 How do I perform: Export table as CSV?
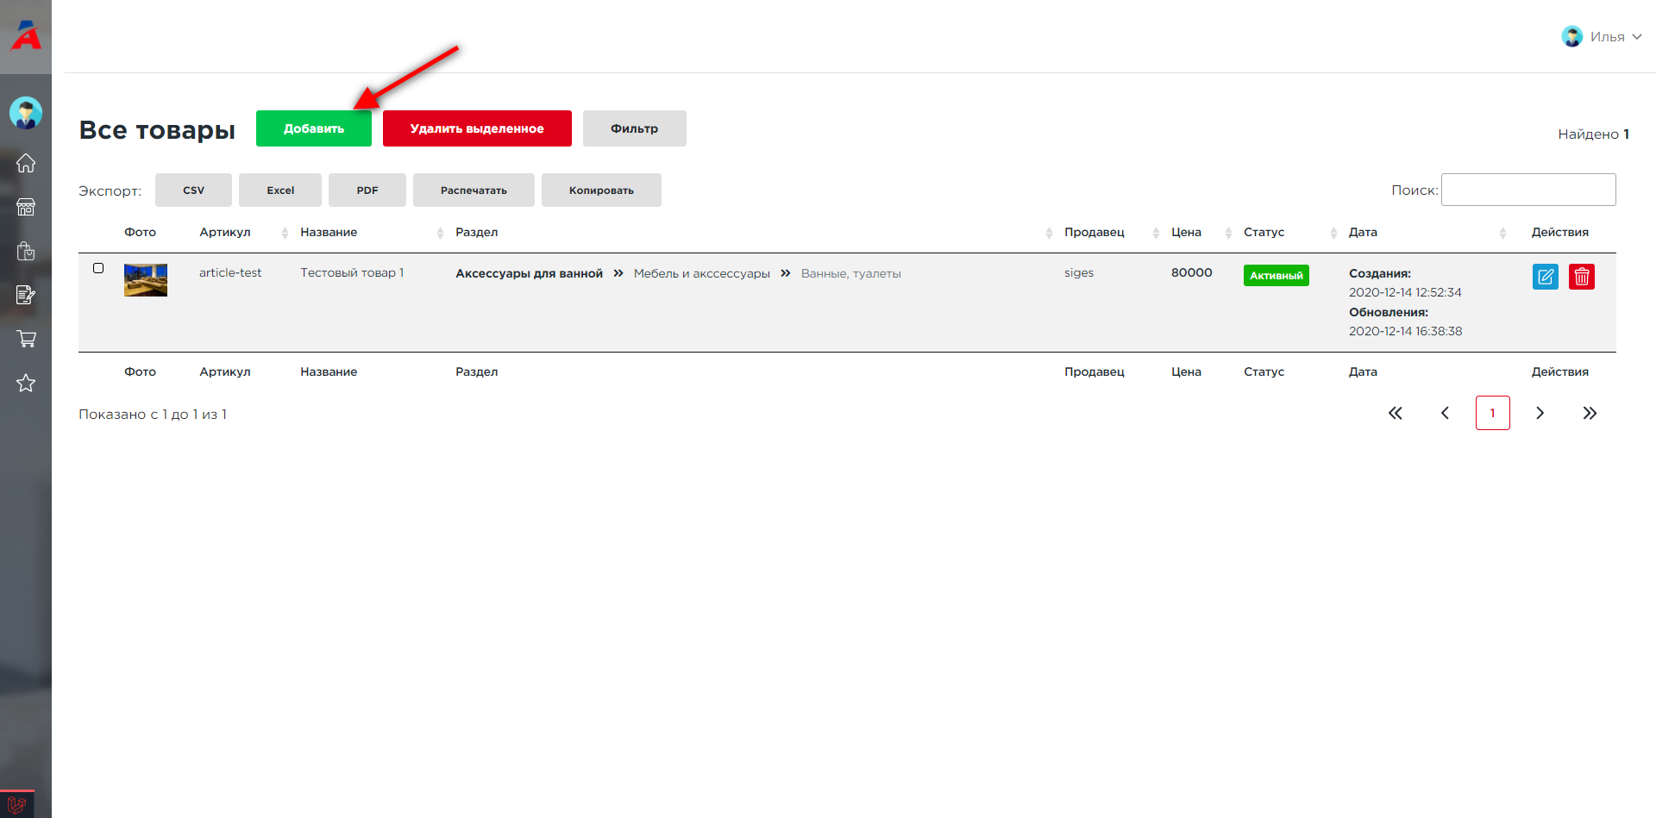coord(193,190)
